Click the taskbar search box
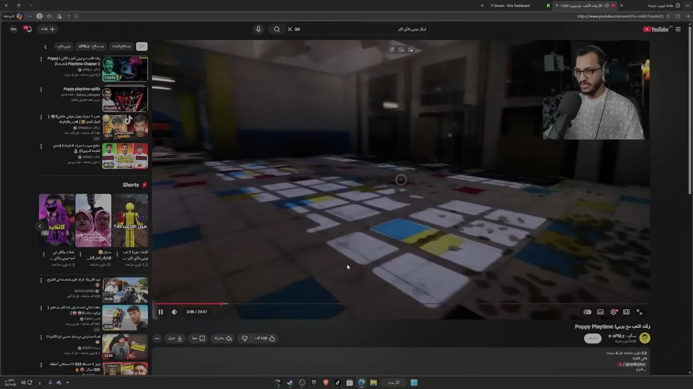Image resolution: width=693 pixels, height=389 pixels. (394, 383)
